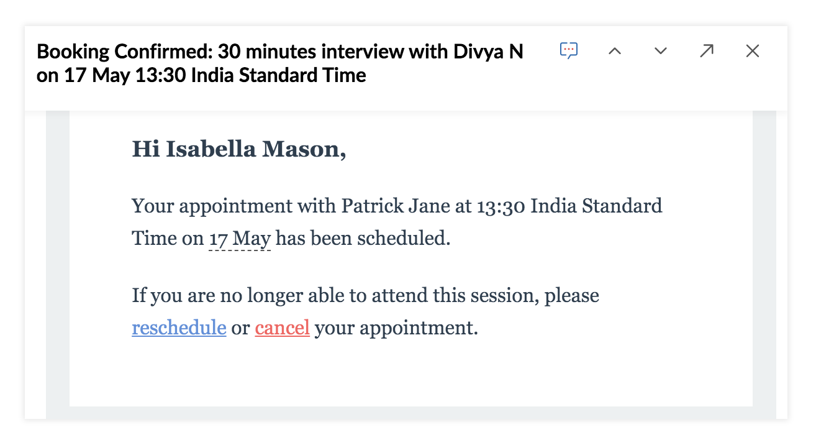This screenshot has height=445, width=816.
Task: Click the no longer able to attend sentence
Action: (x=365, y=295)
